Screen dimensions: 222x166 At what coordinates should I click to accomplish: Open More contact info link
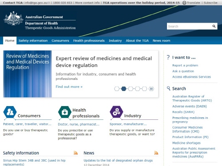87,3
